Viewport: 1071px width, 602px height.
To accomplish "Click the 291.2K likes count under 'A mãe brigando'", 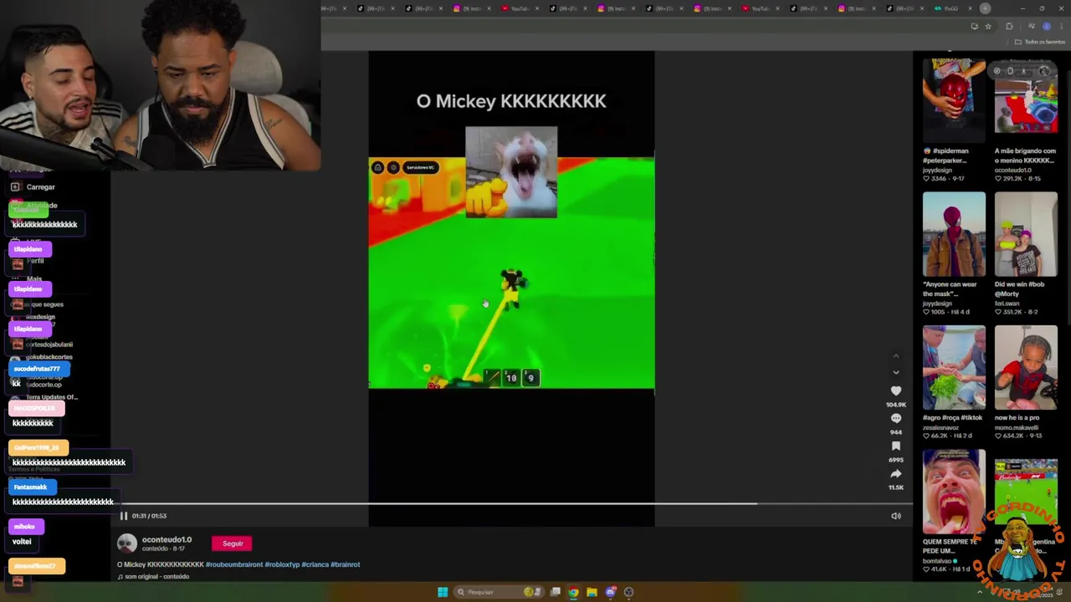I will pos(1013,178).
